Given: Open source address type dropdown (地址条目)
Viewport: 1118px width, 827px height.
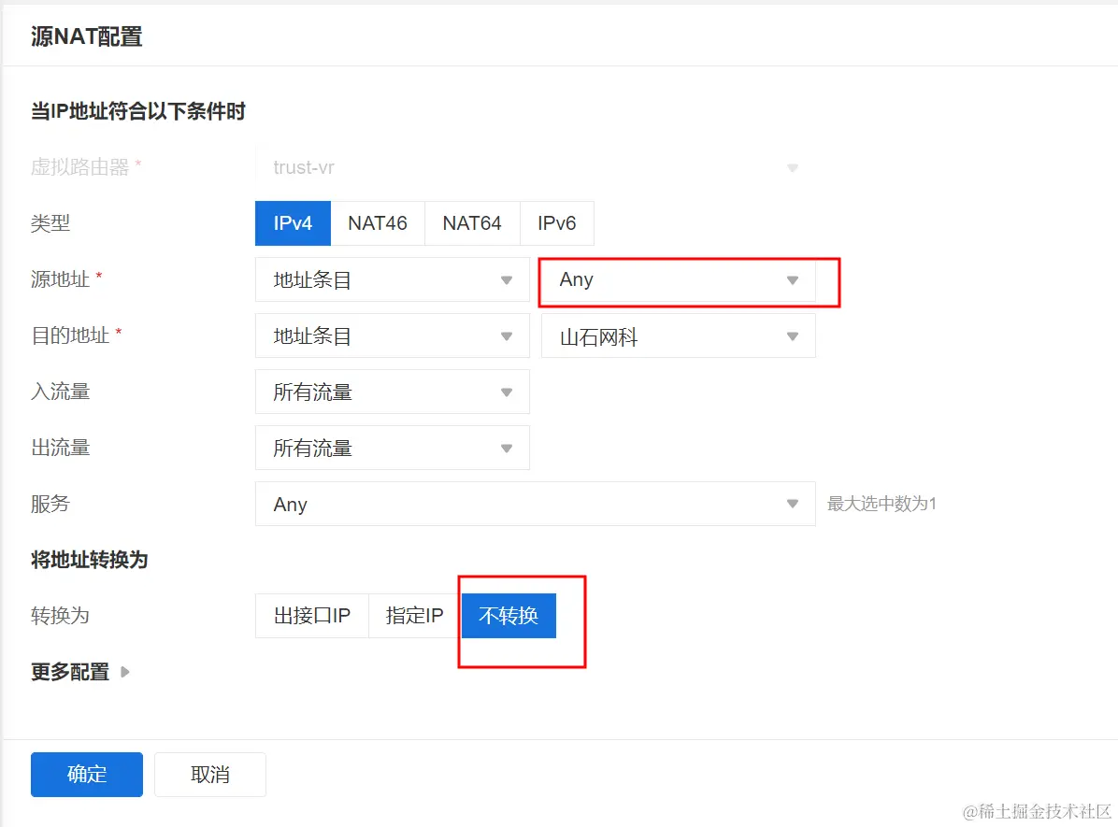Looking at the screenshot, I should coord(393,280).
